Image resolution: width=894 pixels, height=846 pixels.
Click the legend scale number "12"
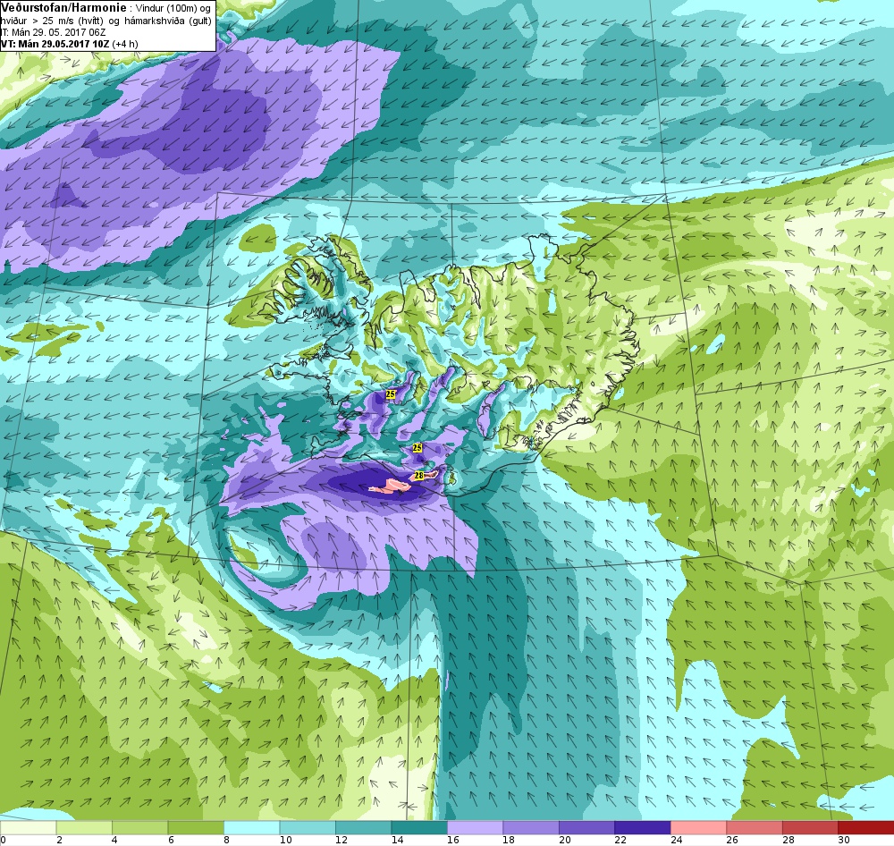point(342,840)
